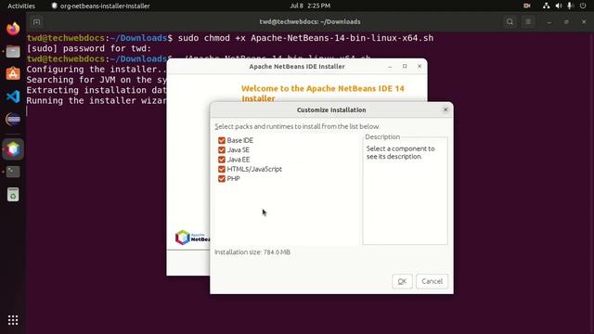Close the Customize Installation dialog
The height and width of the screenshot is (334, 594).
pos(445,109)
